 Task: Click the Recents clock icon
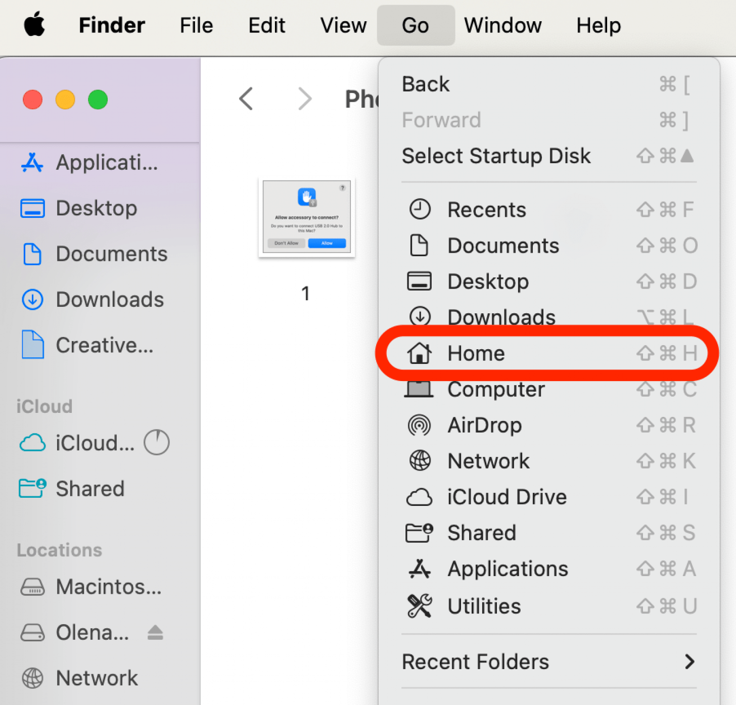coord(419,209)
